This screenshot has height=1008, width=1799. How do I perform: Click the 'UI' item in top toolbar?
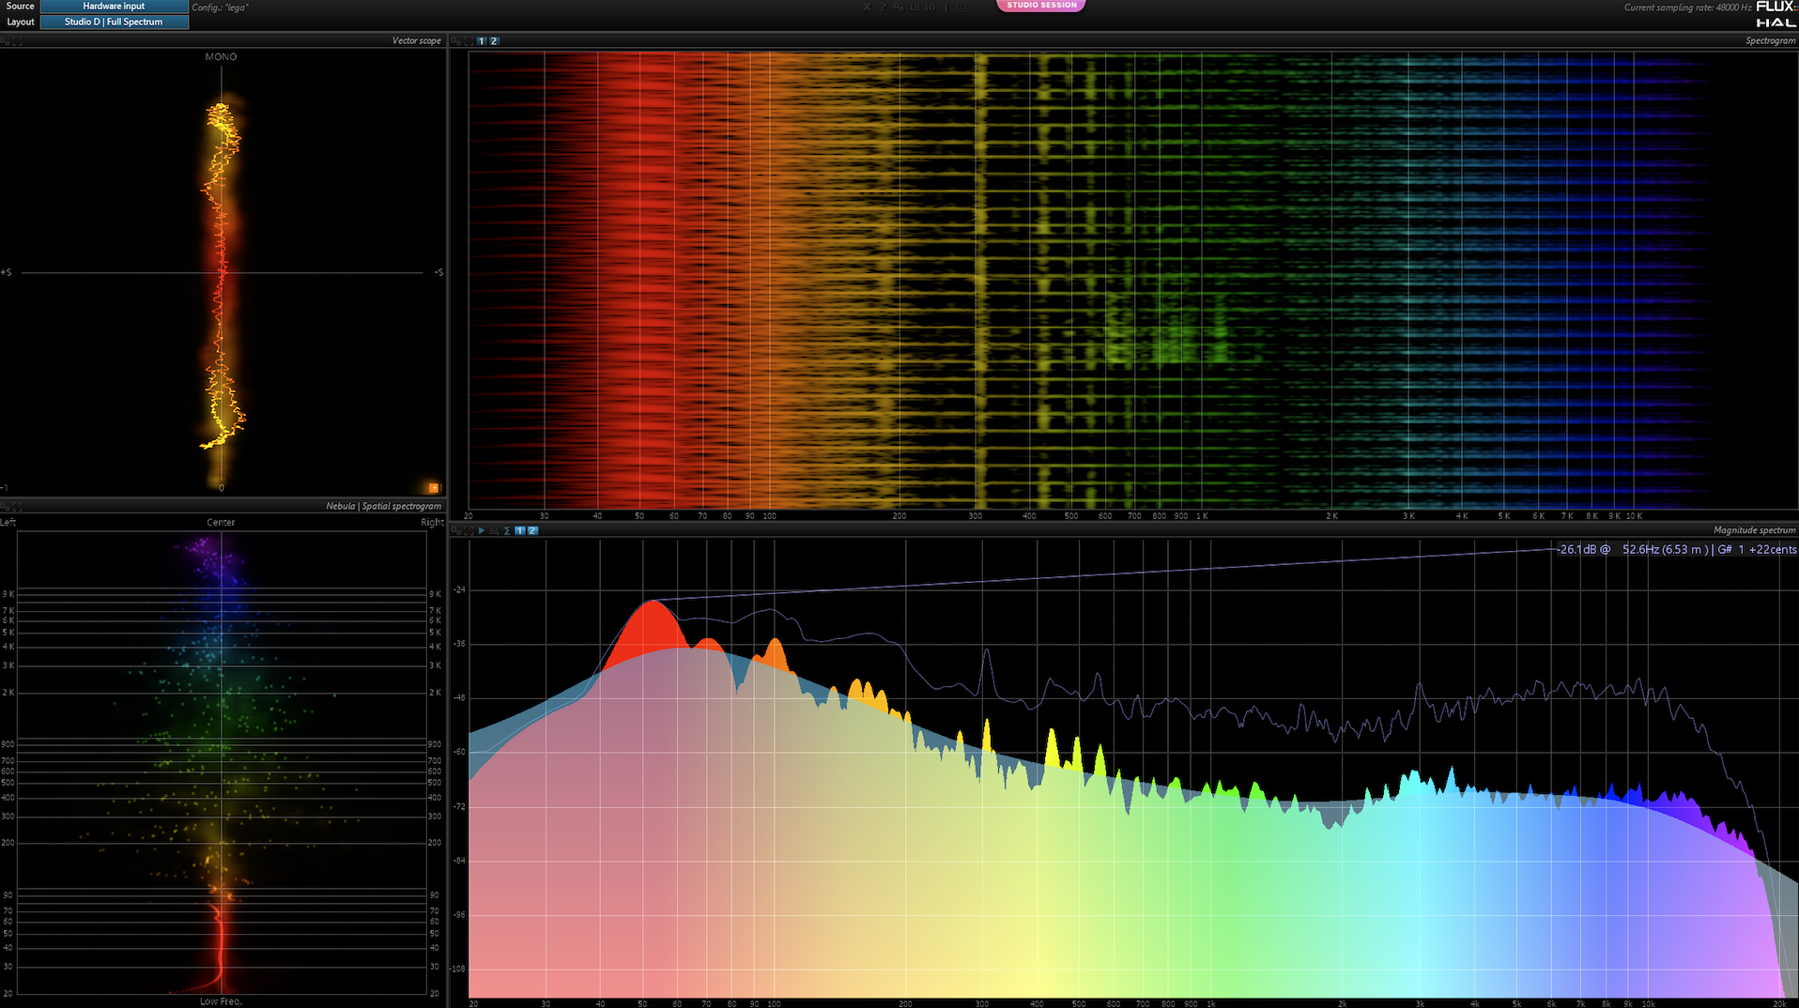[x=915, y=8]
